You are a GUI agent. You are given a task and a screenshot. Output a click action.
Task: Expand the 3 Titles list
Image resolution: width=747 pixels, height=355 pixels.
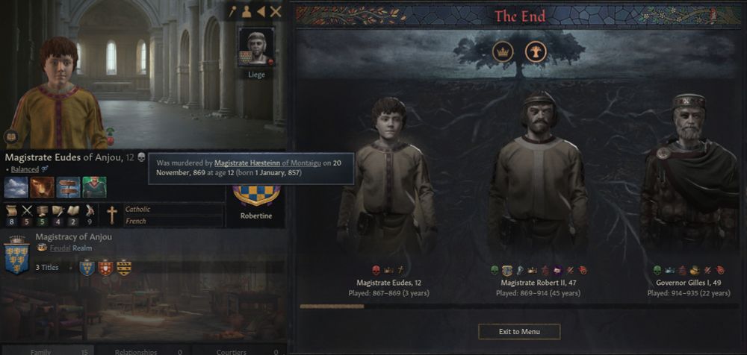pos(47,268)
